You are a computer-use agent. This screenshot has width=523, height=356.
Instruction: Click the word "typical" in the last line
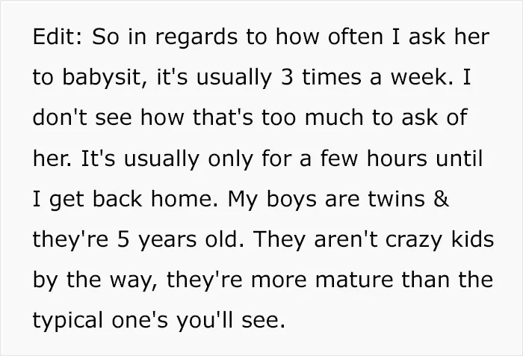click(x=68, y=322)
